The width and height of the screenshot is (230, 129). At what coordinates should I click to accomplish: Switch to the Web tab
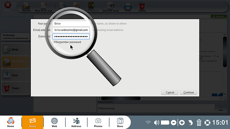(54, 122)
